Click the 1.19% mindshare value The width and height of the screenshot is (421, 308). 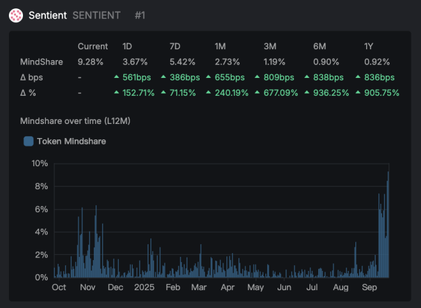[274, 62]
